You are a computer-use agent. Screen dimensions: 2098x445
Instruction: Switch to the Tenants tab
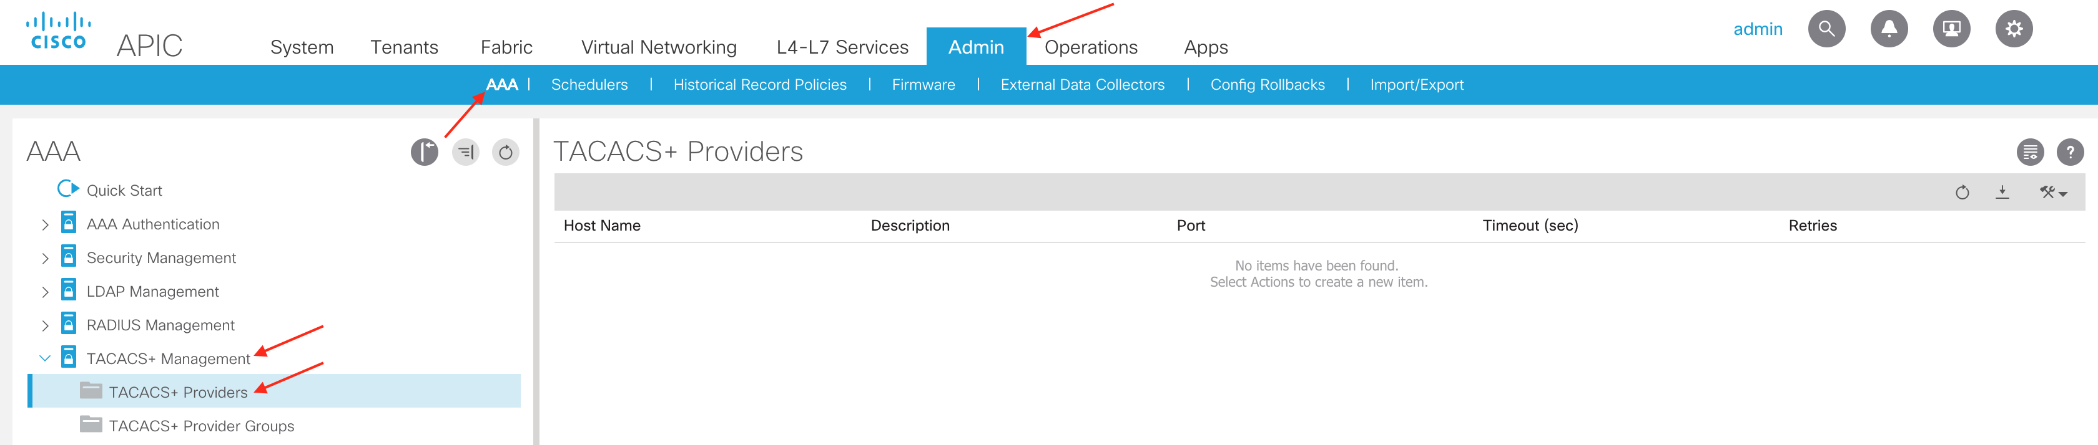click(x=404, y=47)
